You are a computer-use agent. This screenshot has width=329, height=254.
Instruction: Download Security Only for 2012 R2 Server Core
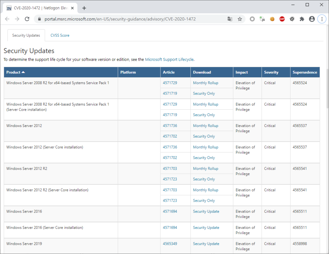pos(204,200)
